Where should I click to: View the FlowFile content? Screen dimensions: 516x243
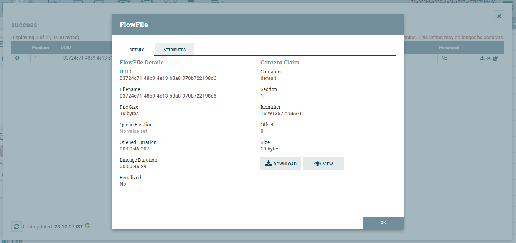(x=323, y=164)
